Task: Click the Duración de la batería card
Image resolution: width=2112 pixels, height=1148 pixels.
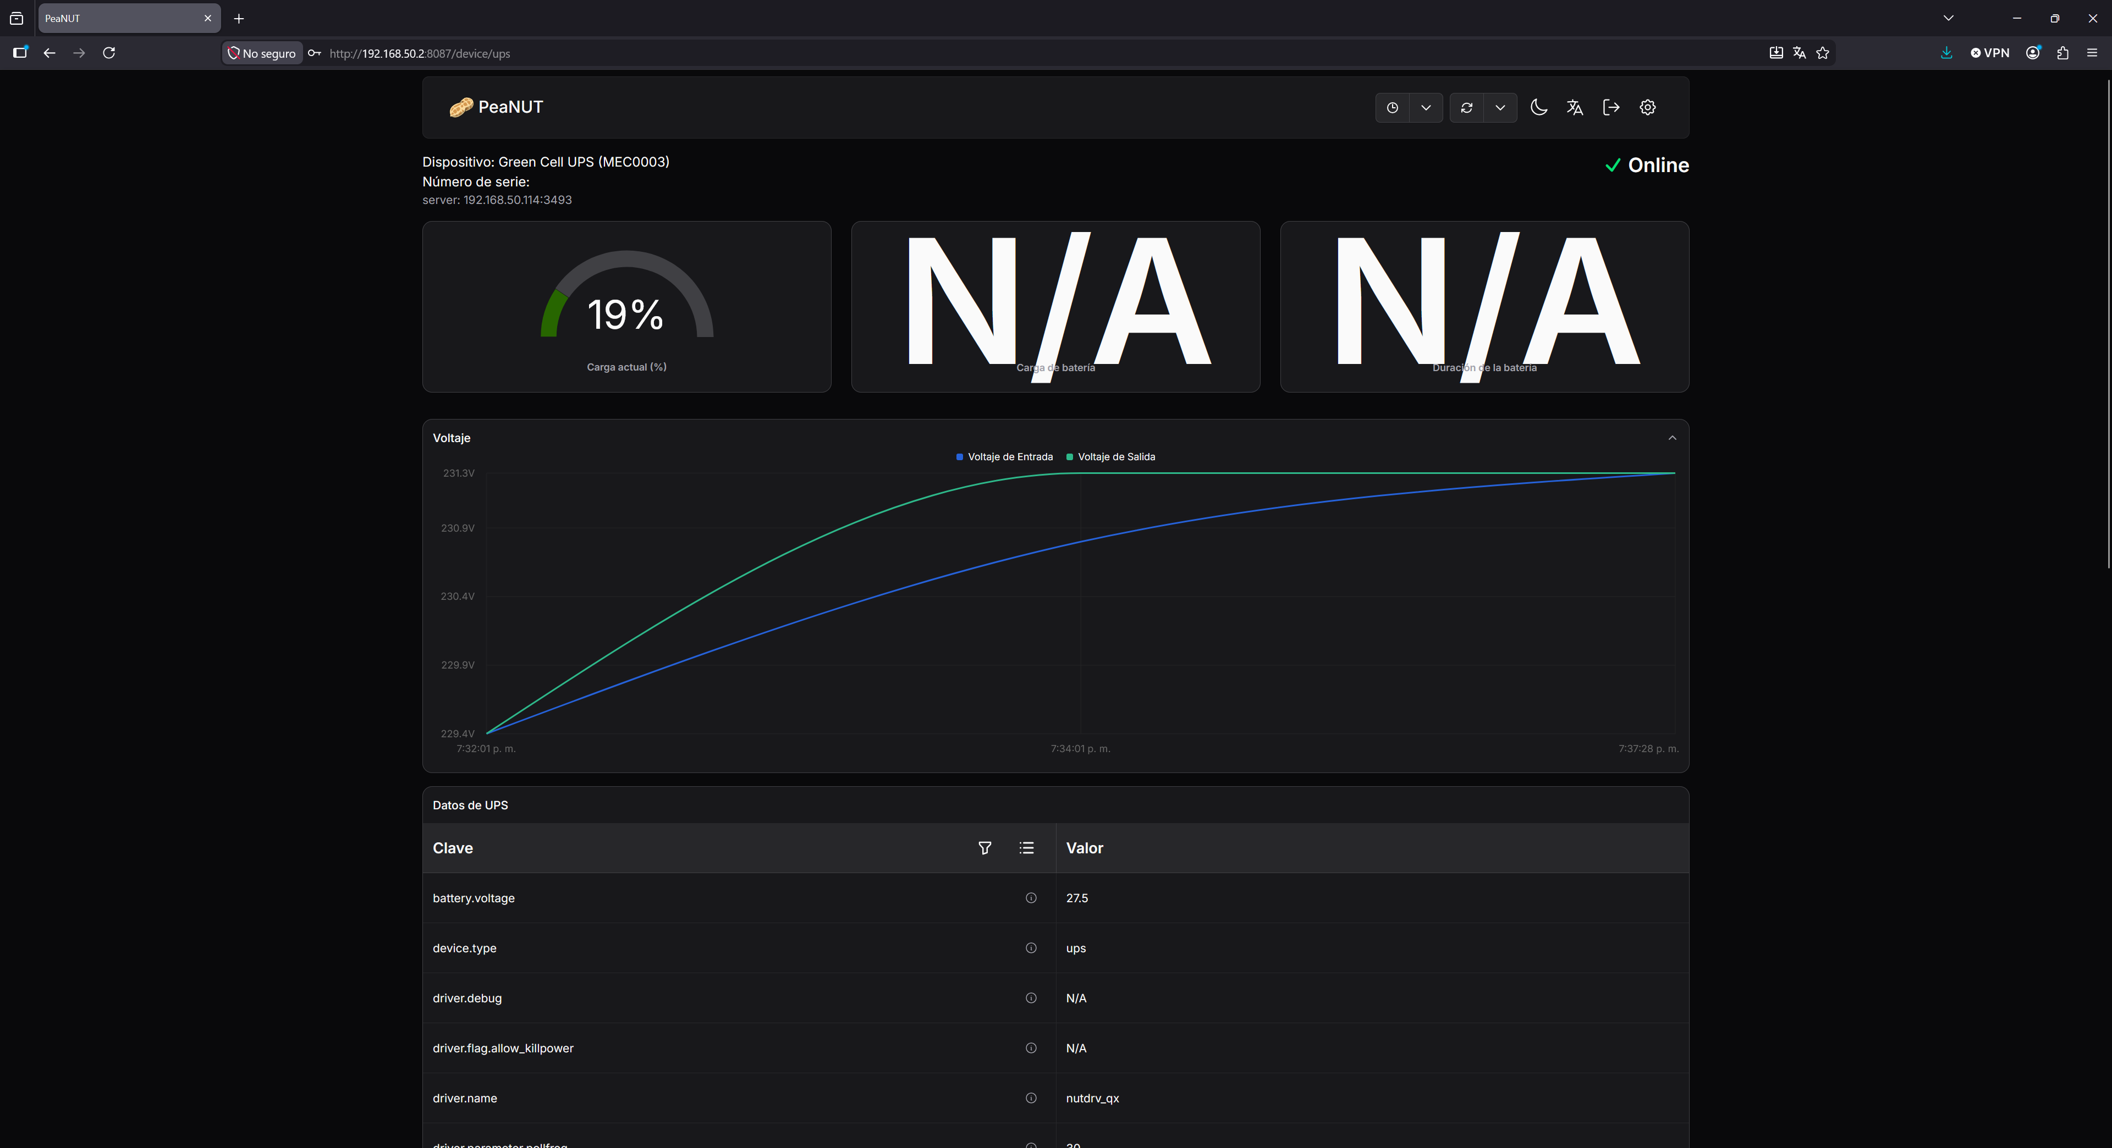Action: coord(1485,306)
